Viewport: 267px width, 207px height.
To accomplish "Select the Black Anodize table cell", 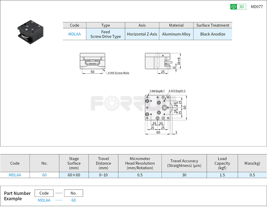I will point(212,34).
